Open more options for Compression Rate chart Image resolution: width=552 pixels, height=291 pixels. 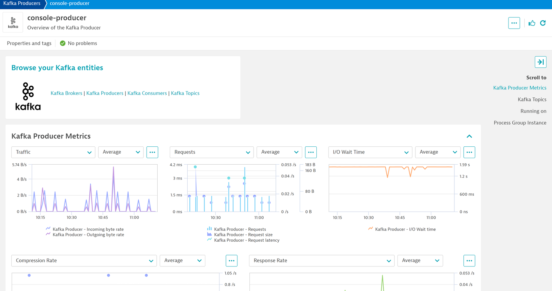pos(231,261)
